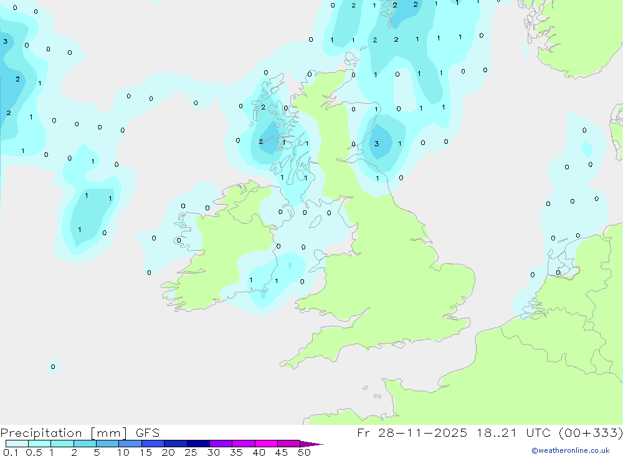The height and width of the screenshot is (456, 623).
Task: Click the legend scale label 50
Action: pos(304,452)
